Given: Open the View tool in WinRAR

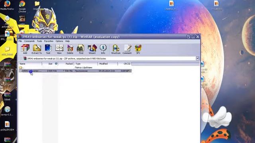Looking at the screenshot, I should [59, 49].
